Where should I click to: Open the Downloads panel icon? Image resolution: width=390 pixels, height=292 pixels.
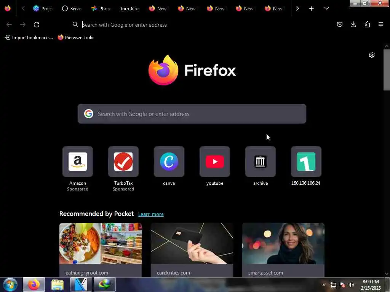(353, 24)
